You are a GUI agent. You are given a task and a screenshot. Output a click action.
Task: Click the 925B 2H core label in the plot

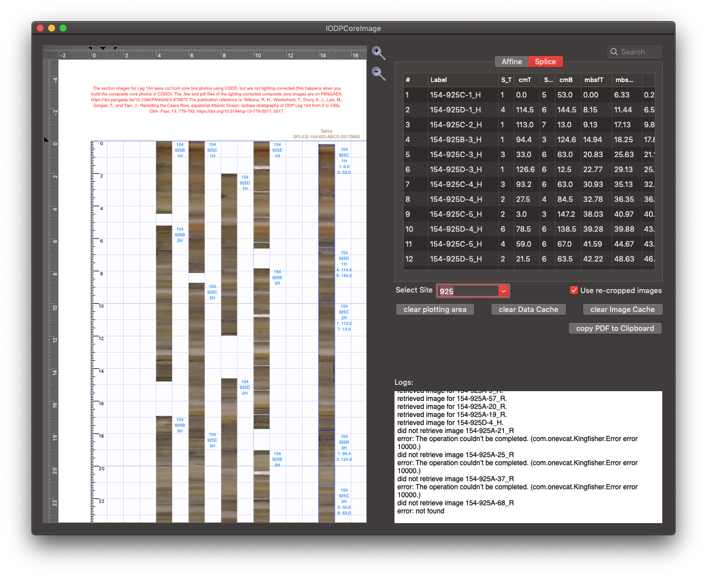179,235
